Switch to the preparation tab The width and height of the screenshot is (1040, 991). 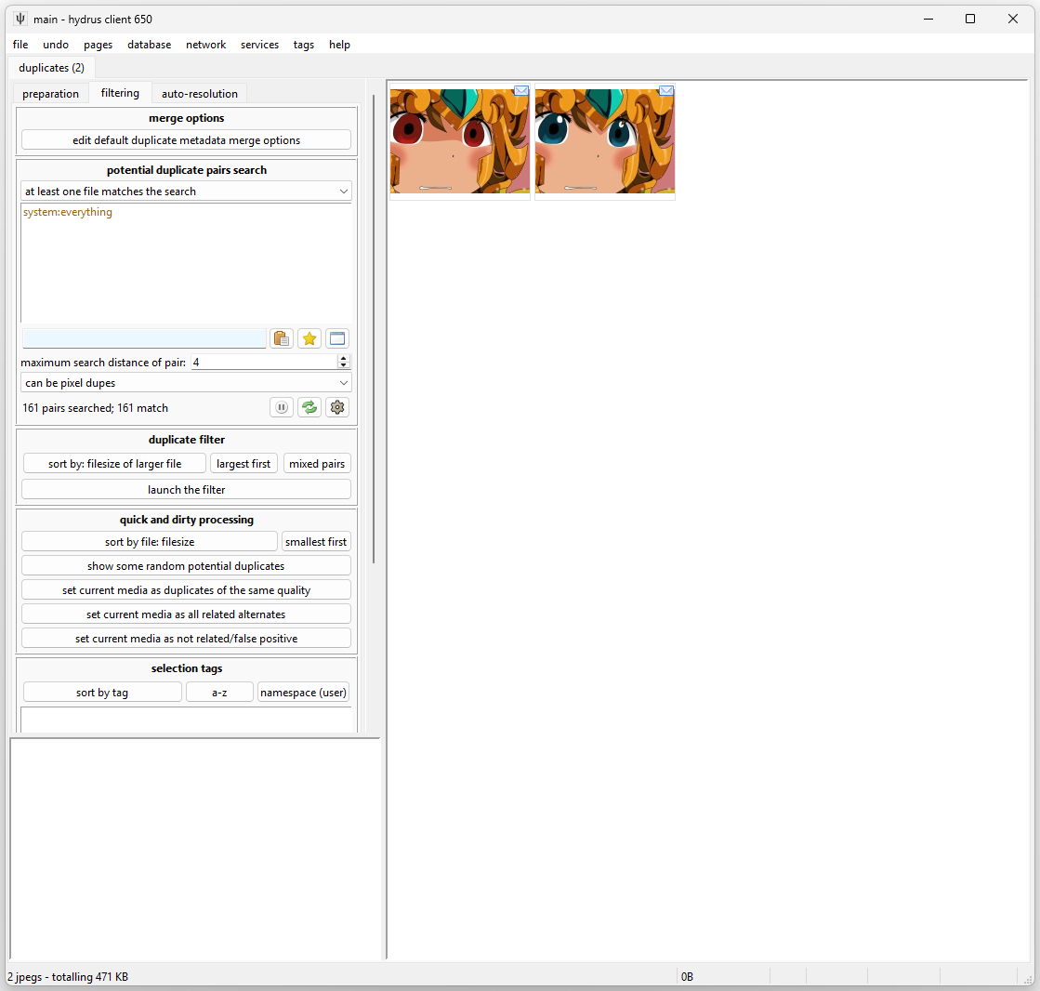coord(50,94)
